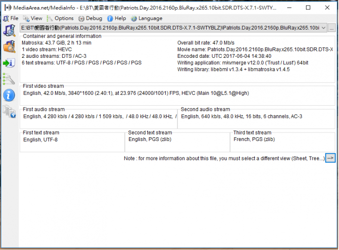
Task: Click '6 text streams: UTF-8 / PGS' line
Action: pos(81,63)
